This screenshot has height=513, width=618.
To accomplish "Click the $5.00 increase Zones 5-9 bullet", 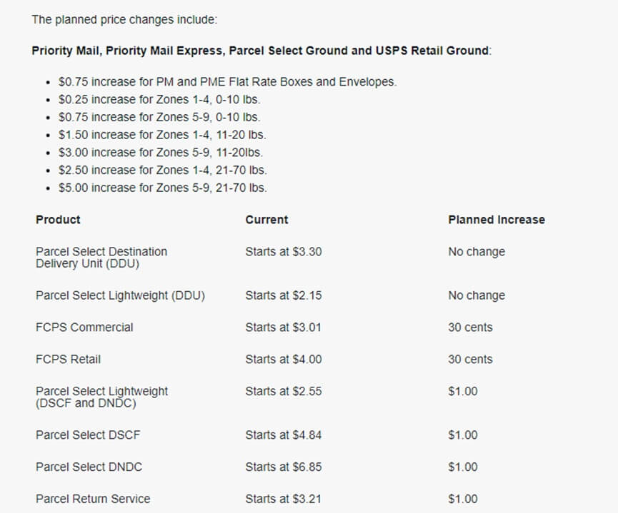I will [x=162, y=188].
